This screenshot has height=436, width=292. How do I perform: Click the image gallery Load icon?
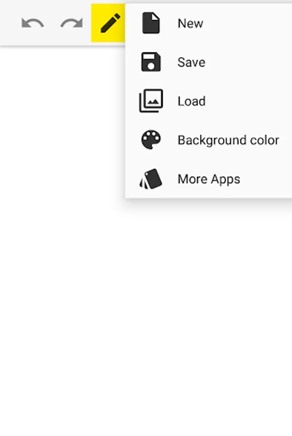151,101
